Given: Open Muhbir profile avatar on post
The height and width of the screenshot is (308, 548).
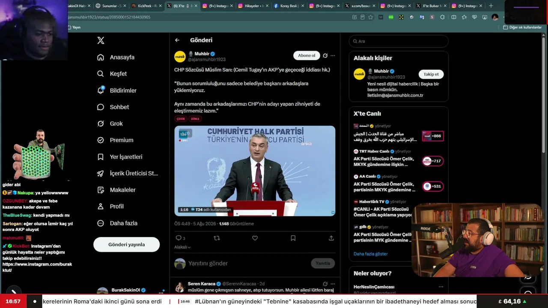Looking at the screenshot, I should pyautogui.click(x=180, y=56).
